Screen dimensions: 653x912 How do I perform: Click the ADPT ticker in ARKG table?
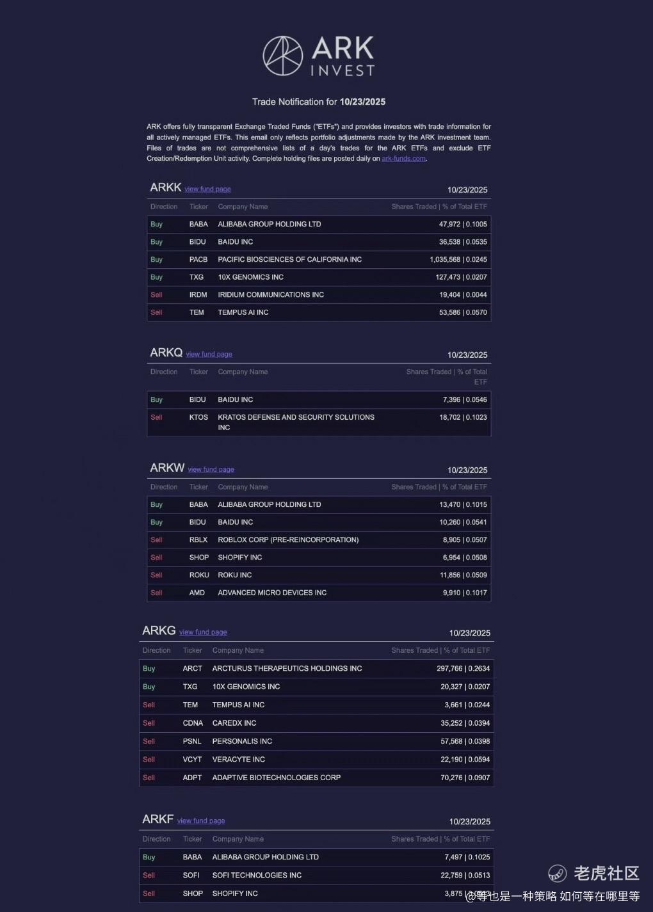192,778
